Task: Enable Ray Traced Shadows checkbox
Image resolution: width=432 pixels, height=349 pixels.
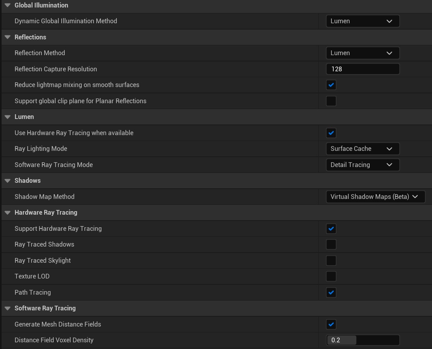Action: pyautogui.click(x=331, y=245)
